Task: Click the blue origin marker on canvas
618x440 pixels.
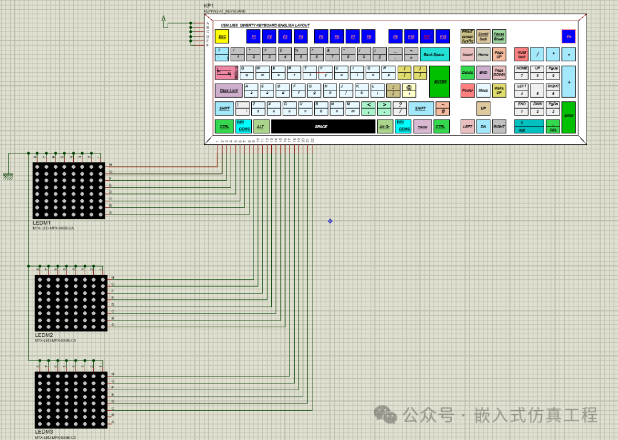Action: (330, 221)
